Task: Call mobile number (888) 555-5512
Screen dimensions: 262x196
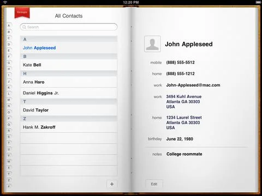Action: point(180,63)
